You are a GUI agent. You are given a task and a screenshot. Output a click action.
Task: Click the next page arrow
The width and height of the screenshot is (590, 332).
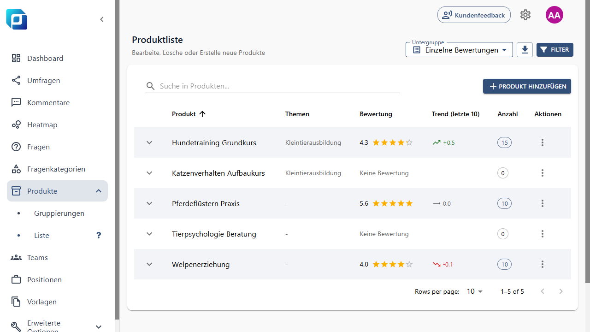tap(561, 291)
